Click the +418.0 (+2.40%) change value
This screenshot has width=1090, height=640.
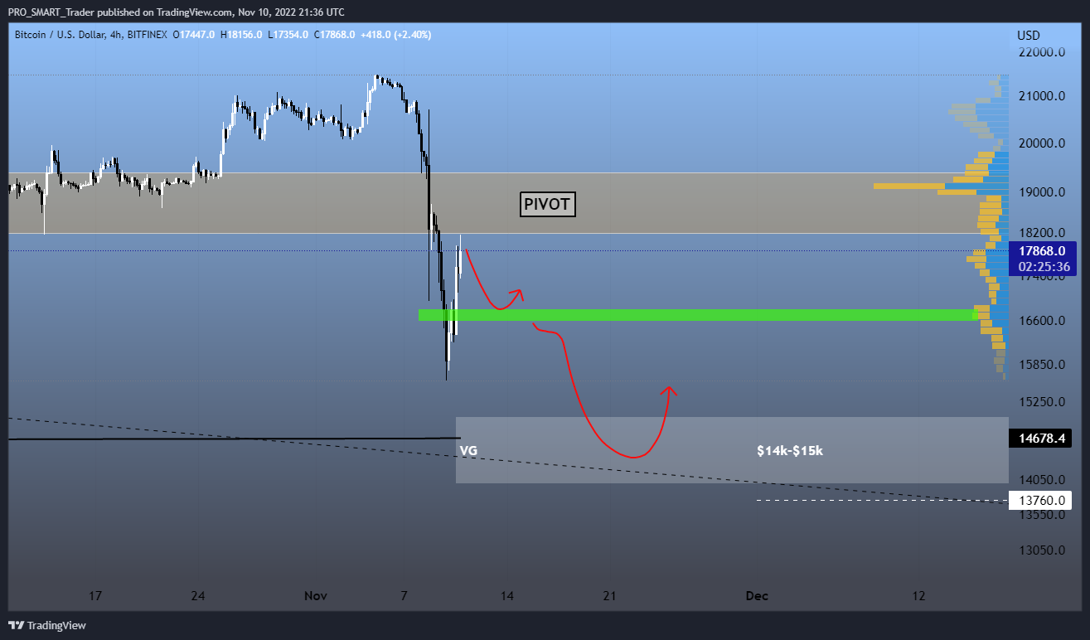click(x=395, y=35)
